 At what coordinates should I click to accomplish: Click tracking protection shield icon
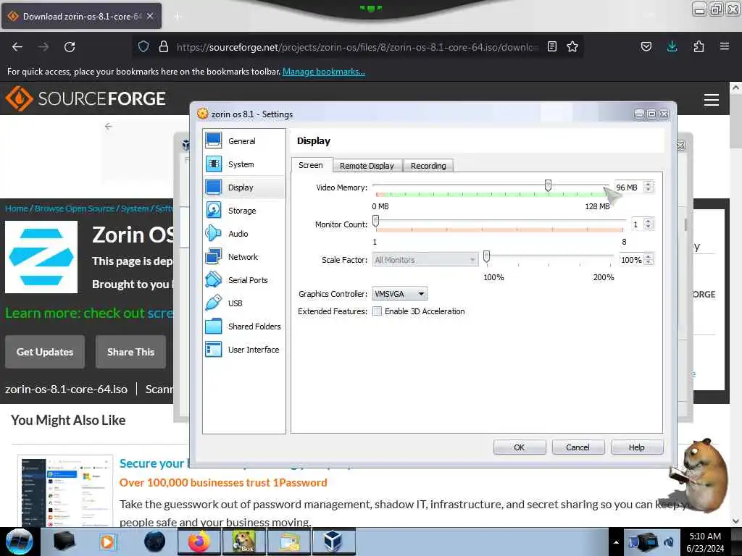pos(143,46)
